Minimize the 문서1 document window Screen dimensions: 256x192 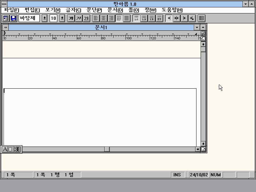pos(197,28)
